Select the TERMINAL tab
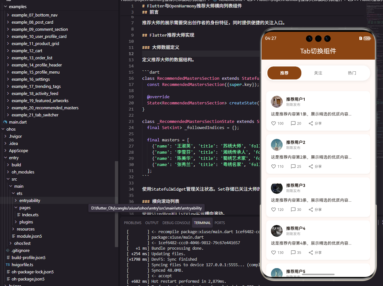Image resolution: width=383 pixels, height=286 pixels. pyautogui.click(x=202, y=223)
